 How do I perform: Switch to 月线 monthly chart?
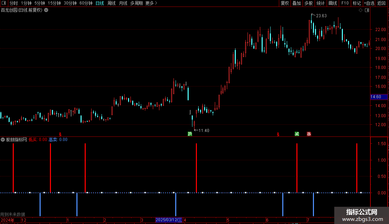(x=123, y=3)
